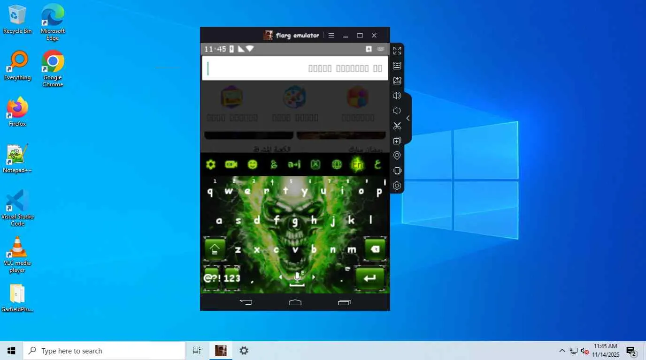Show hidden tray icons with the chevron
Image resolution: width=646 pixels, height=360 pixels.
coord(562,351)
